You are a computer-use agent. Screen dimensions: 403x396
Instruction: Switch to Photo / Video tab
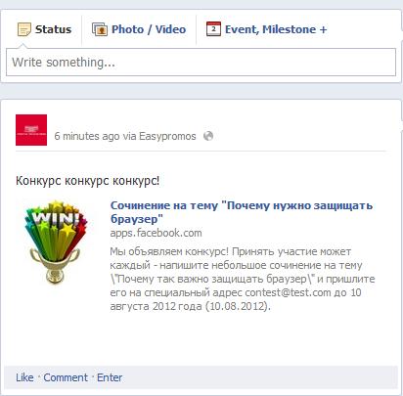tap(139, 29)
